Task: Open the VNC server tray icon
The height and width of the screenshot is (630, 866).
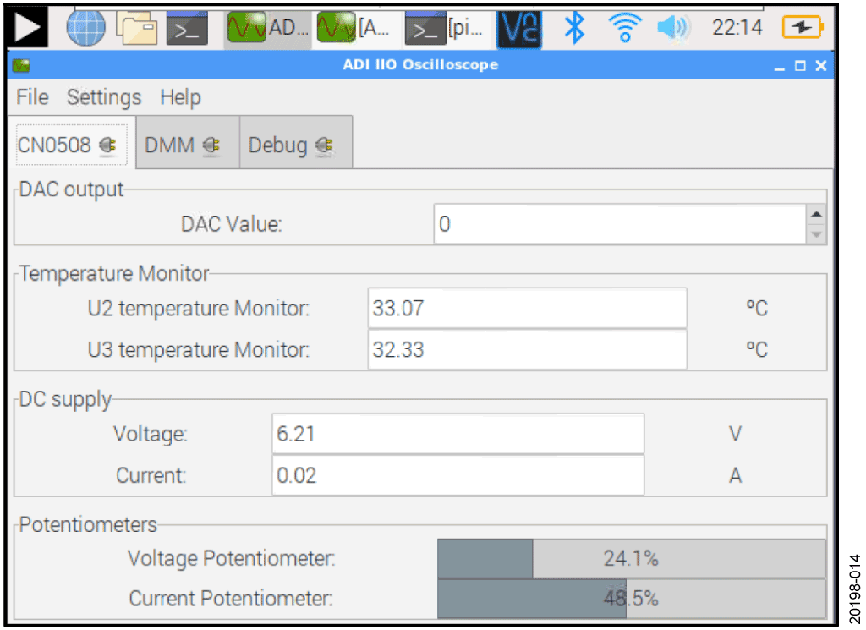Action: (518, 29)
